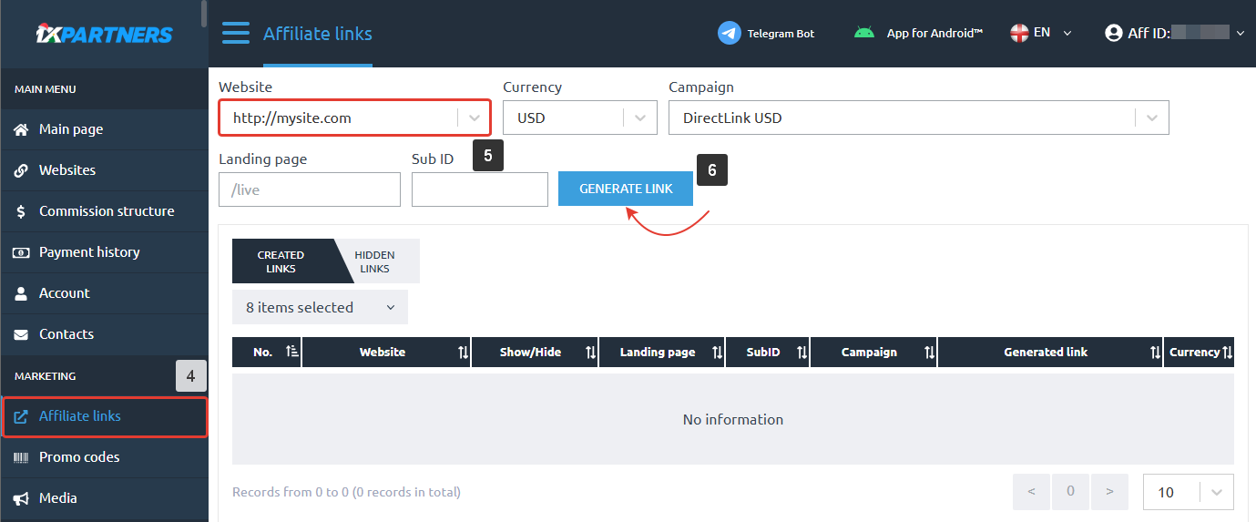Click the barcode icon for Promo codes
The width and height of the screenshot is (1256, 522).
click(21, 457)
